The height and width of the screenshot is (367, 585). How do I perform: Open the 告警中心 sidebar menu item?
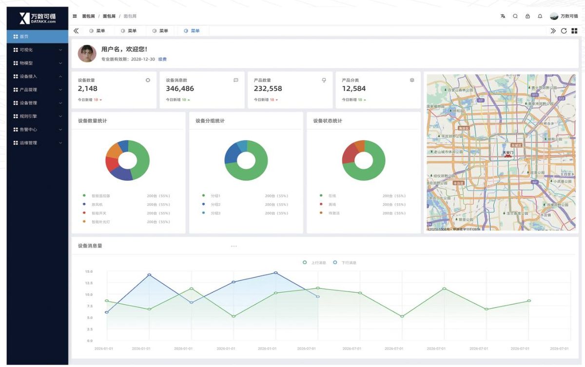pos(38,130)
